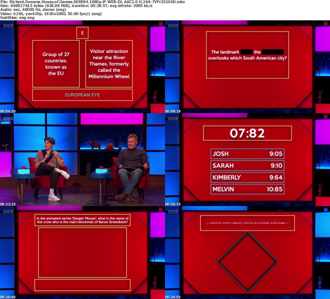Click the BBC logo in the first frame
The height and width of the screenshot is (299, 330).
(6, 26)
